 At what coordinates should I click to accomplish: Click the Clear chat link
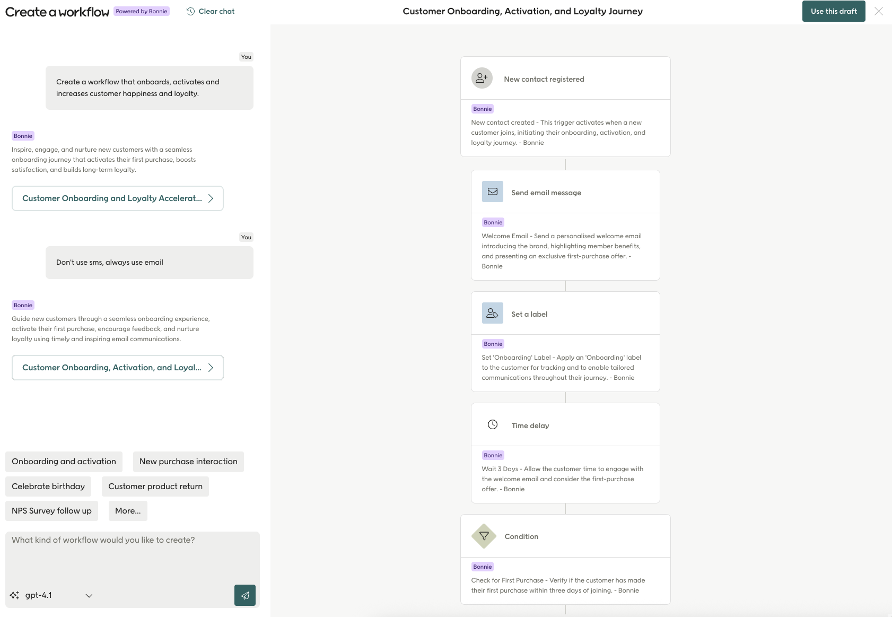216,11
